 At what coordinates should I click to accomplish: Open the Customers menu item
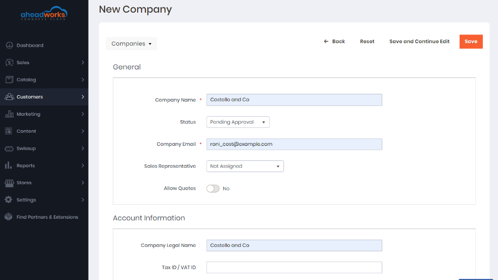44,97
